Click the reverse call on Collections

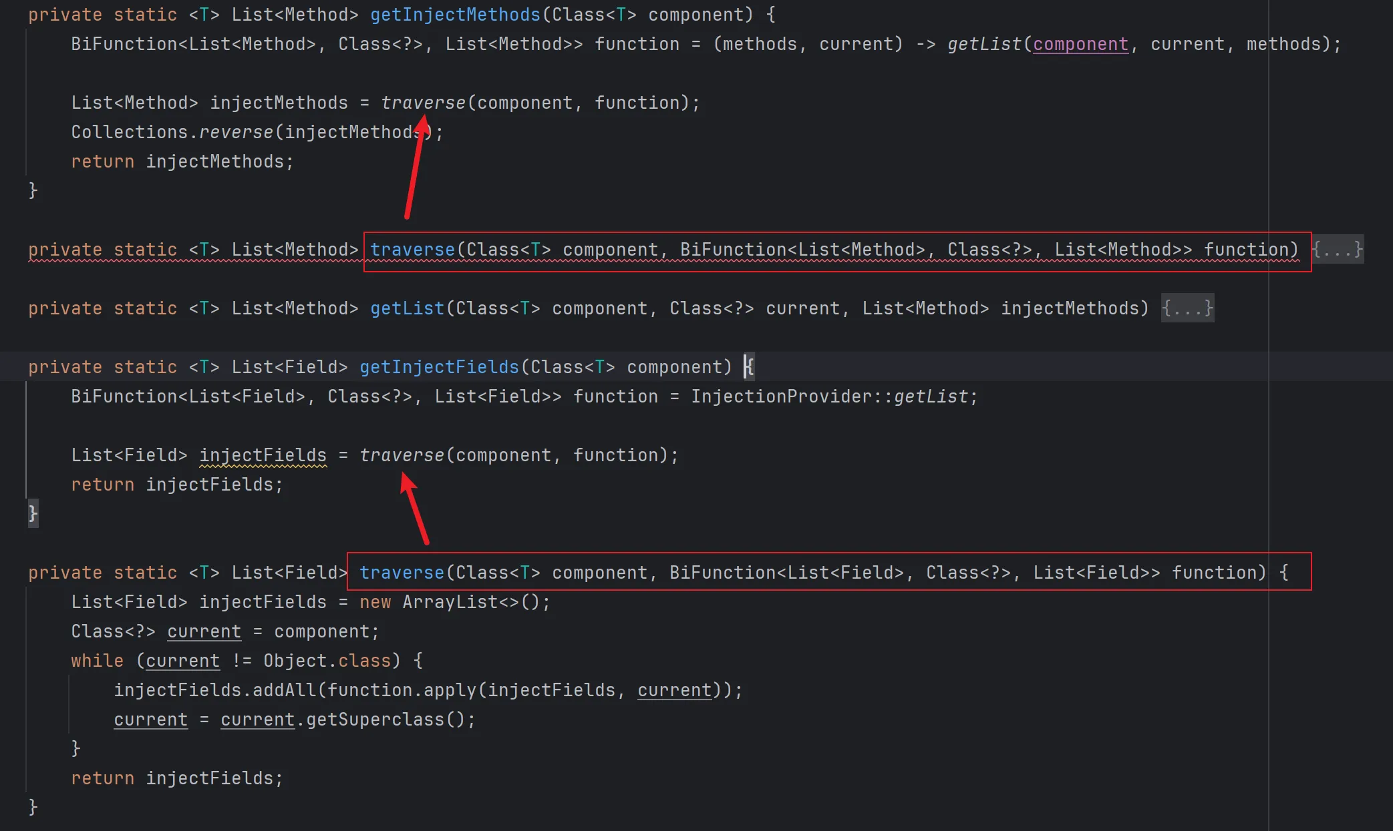(x=236, y=132)
